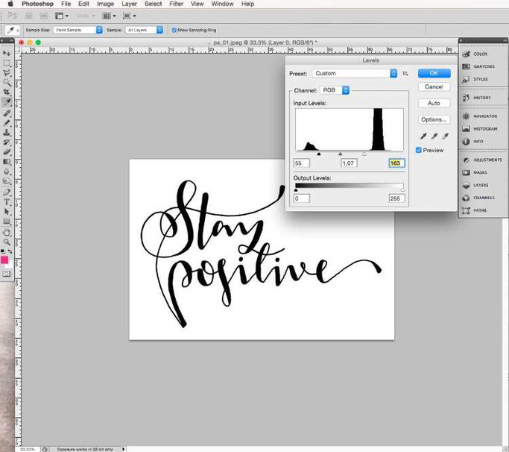Image resolution: width=509 pixels, height=452 pixels.
Task: Open the Image menu
Action: click(x=105, y=4)
